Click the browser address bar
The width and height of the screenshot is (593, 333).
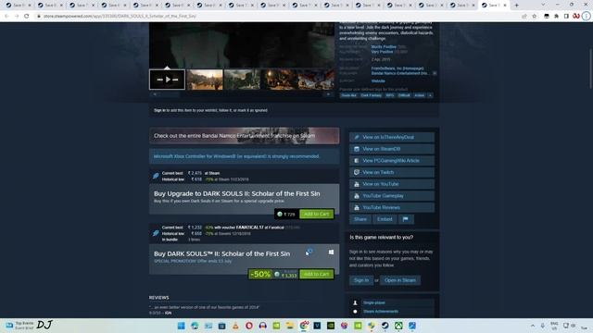[278, 17]
